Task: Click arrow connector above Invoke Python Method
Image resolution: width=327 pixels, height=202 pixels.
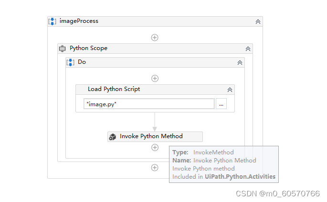Action: 155,122
